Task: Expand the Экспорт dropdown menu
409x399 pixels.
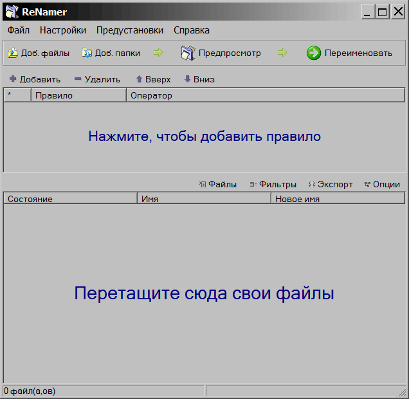Action: 331,184
